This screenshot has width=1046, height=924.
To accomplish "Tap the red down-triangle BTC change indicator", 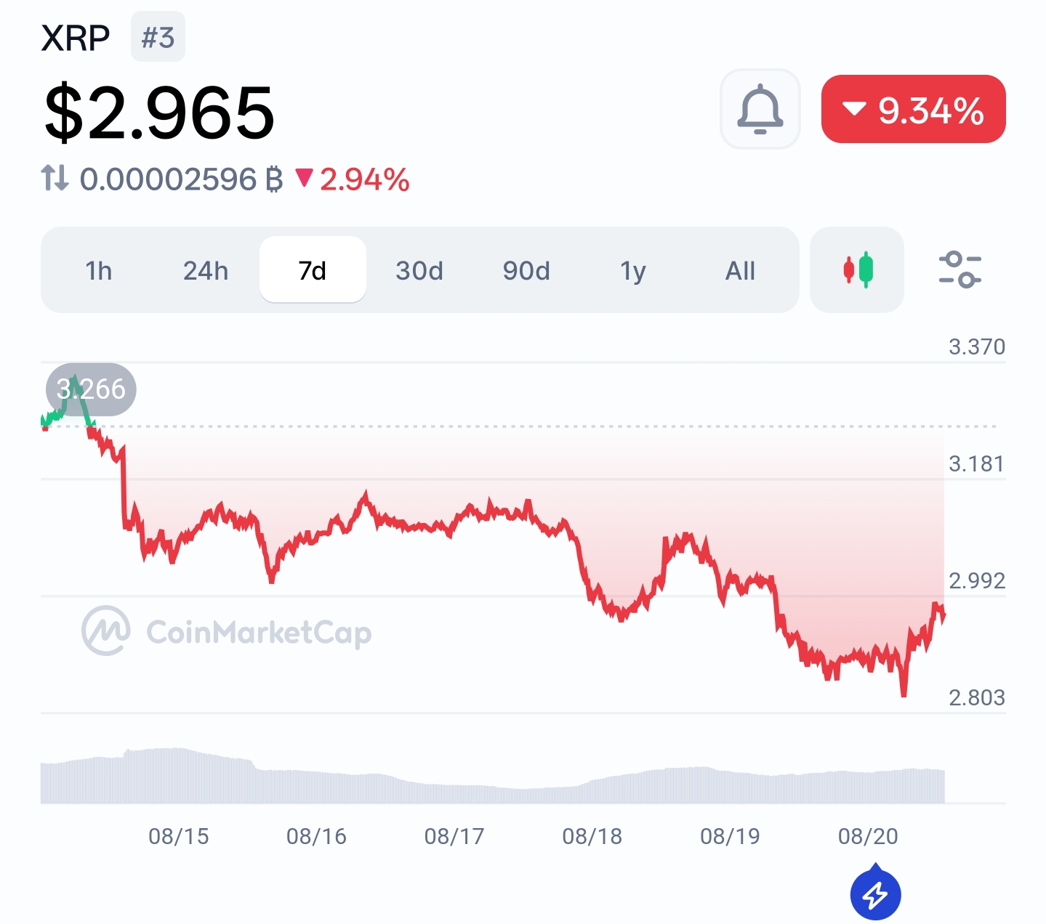I will coord(304,177).
